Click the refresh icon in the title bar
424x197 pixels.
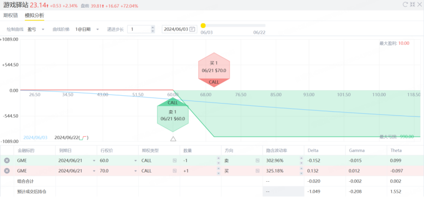[x=405, y=4]
